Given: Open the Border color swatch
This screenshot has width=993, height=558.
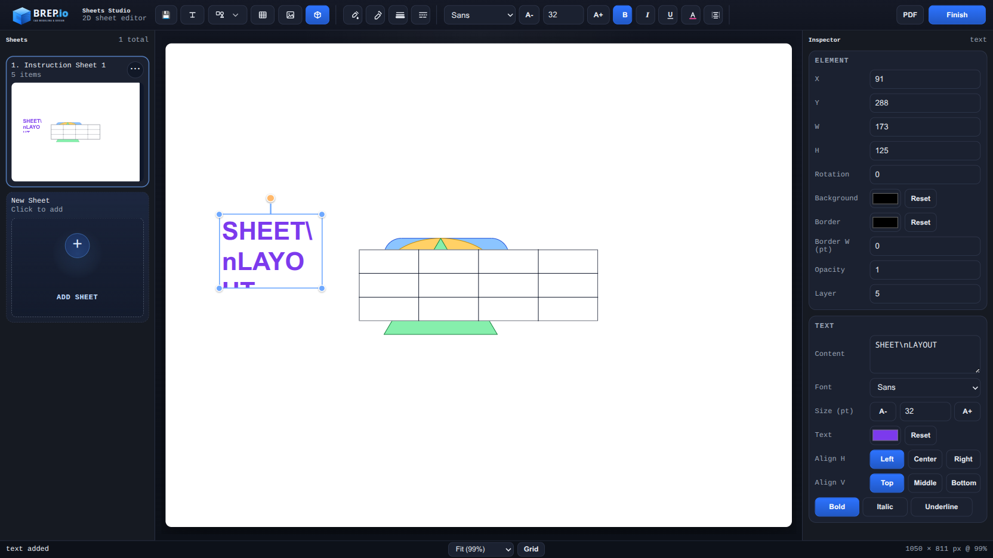Looking at the screenshot, I should click(x=885, y=222).
